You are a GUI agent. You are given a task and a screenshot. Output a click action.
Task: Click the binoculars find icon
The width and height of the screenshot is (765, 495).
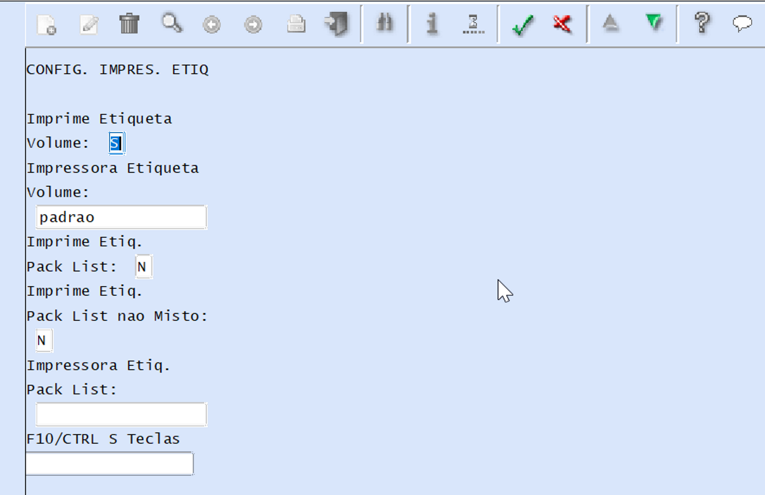point(385,24)
